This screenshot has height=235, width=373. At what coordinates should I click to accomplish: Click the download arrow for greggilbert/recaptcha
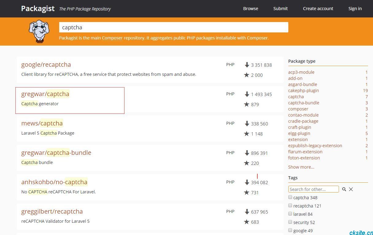coord(247,212)
